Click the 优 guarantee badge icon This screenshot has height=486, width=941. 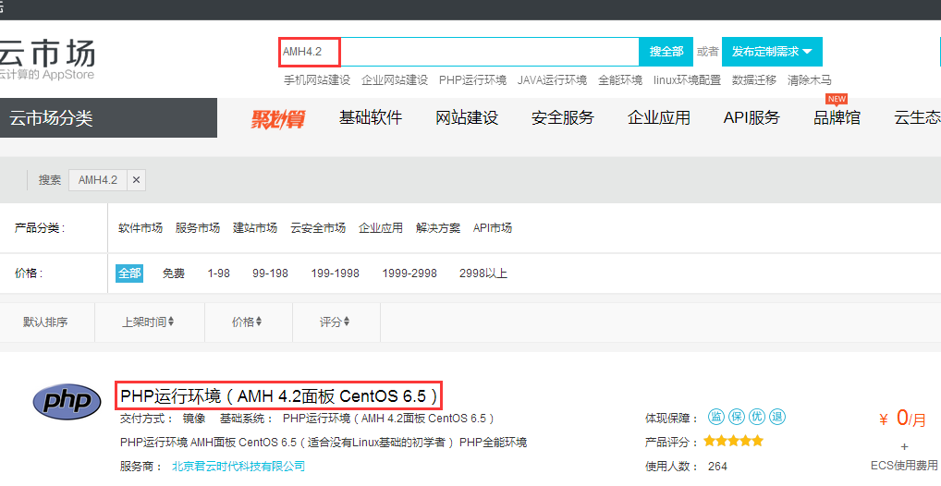757,417
